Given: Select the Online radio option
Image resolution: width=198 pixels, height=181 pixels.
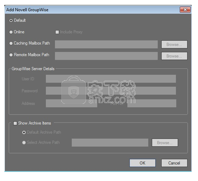Looking at the screenshot, I should (x=11, y=32).
